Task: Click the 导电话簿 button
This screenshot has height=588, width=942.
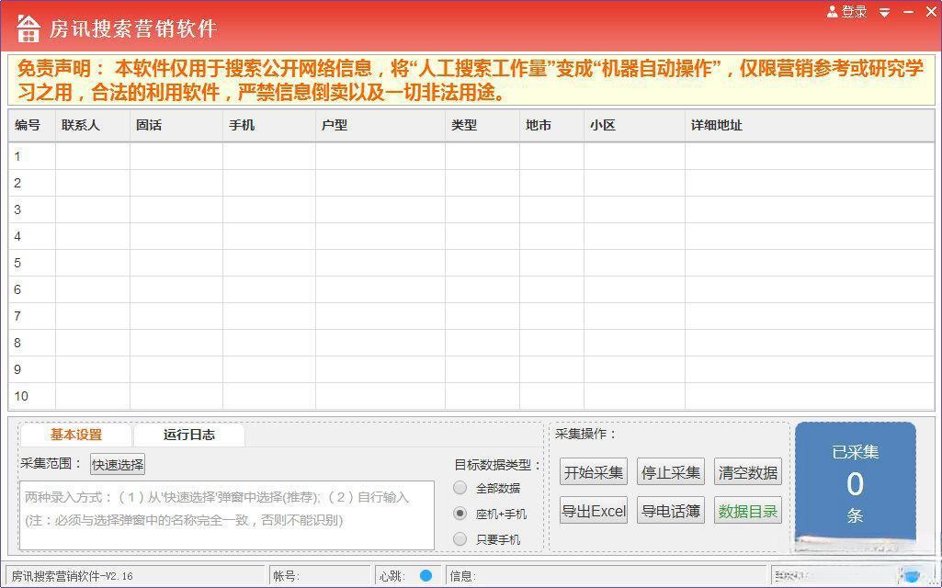Action: [671, 511]
